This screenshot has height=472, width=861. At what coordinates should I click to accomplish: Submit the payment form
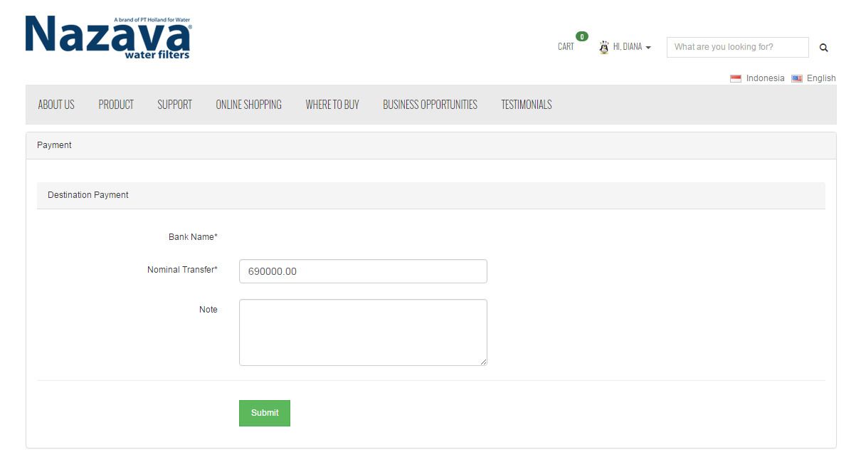pos(265,413)
